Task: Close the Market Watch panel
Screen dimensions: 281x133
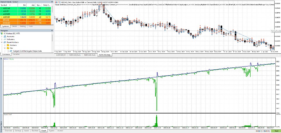Action: coord(52,2)
